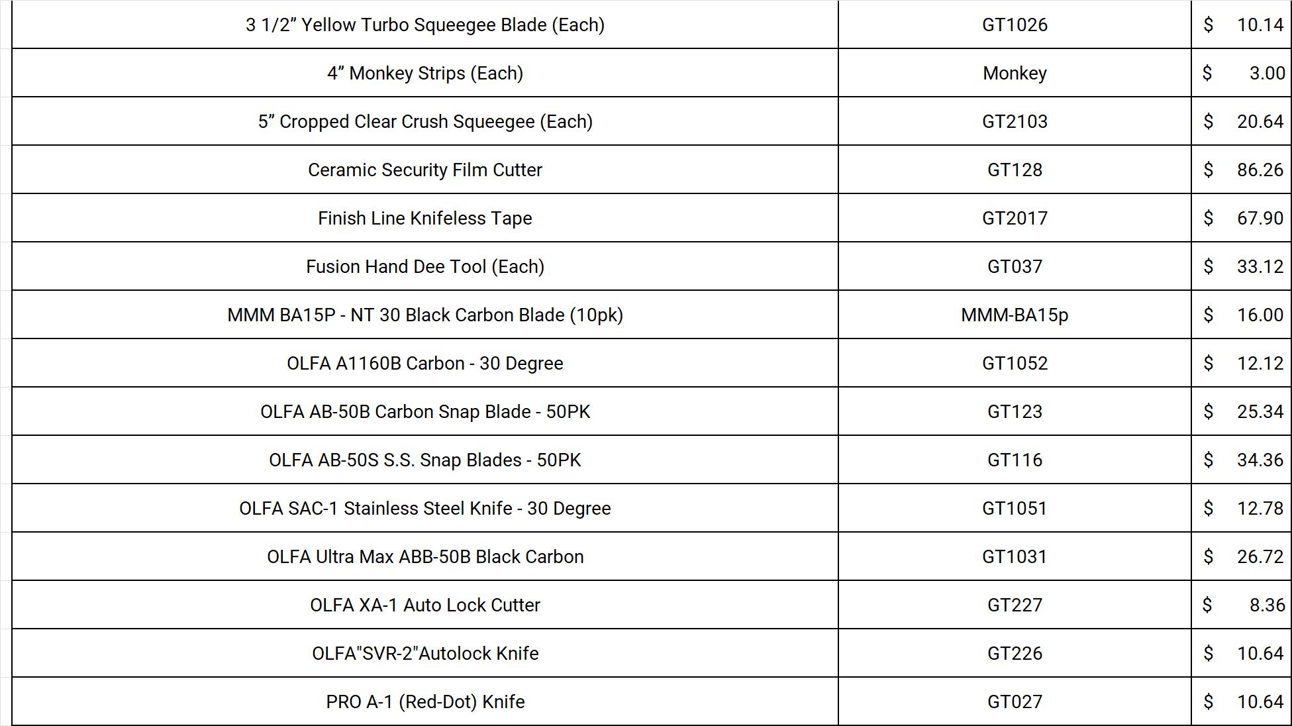This screenshot has width=1292, height=726.
Task: Select the OLFA A1160B Carbon 30 Degree cell
Action: pyautogui.click(x=424, y=364)
